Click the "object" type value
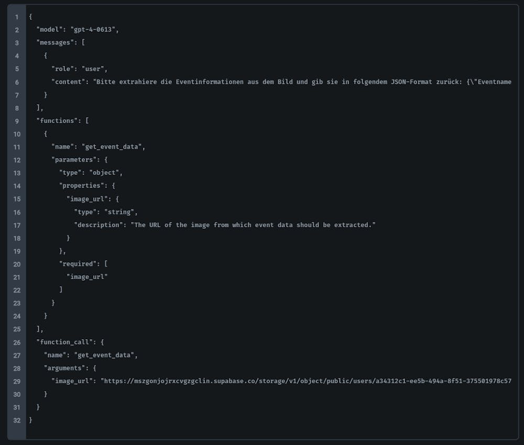This screenshot has width=524, height=445. (105, 173)
